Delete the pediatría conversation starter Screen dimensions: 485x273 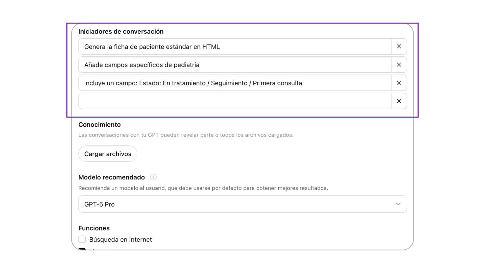tap(399, 65)
